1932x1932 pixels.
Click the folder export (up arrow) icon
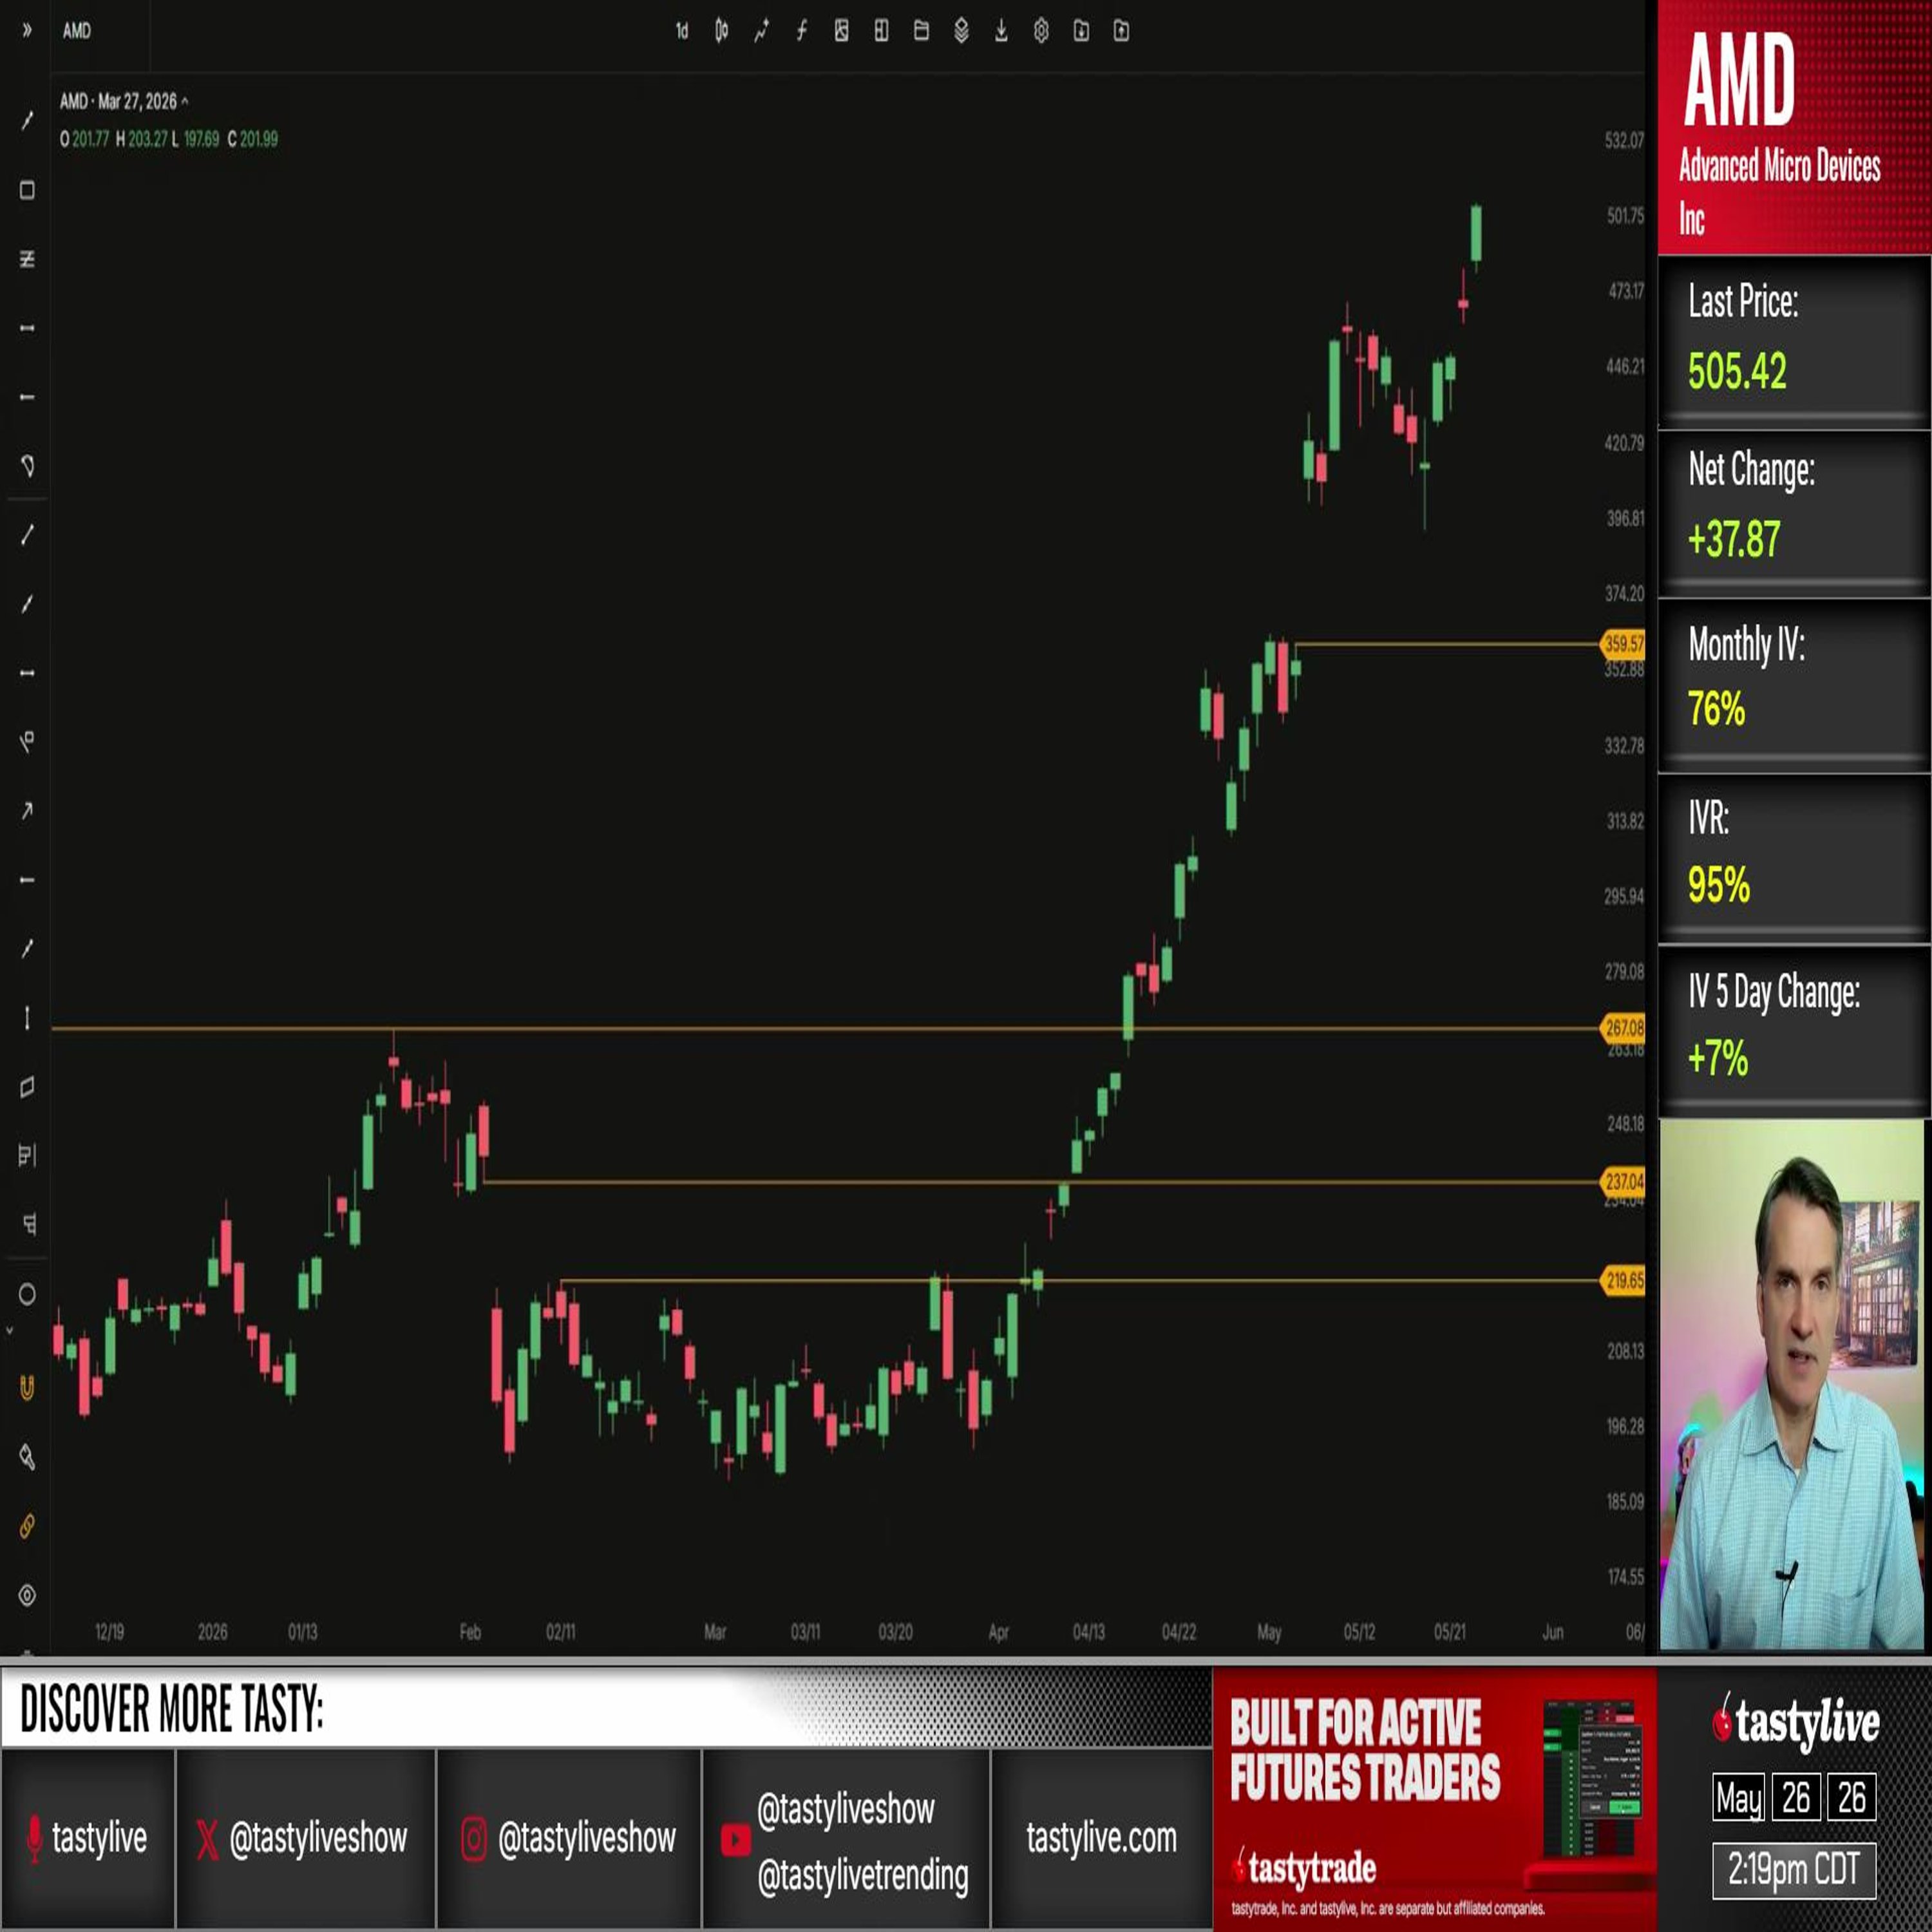[x=1121, y=31]
